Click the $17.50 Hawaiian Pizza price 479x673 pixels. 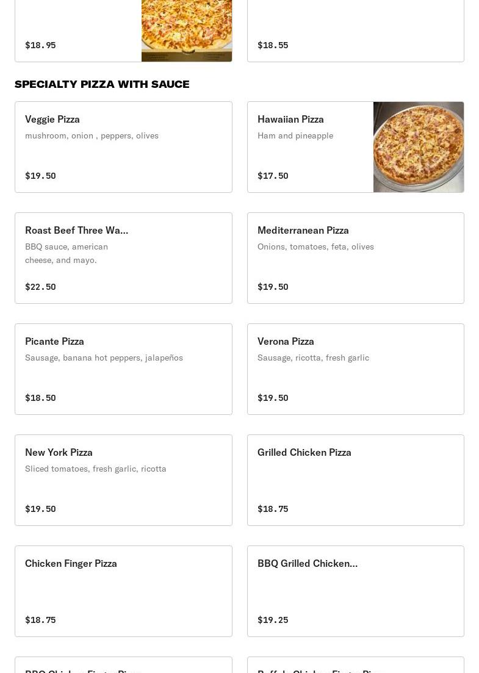[273, 176]
